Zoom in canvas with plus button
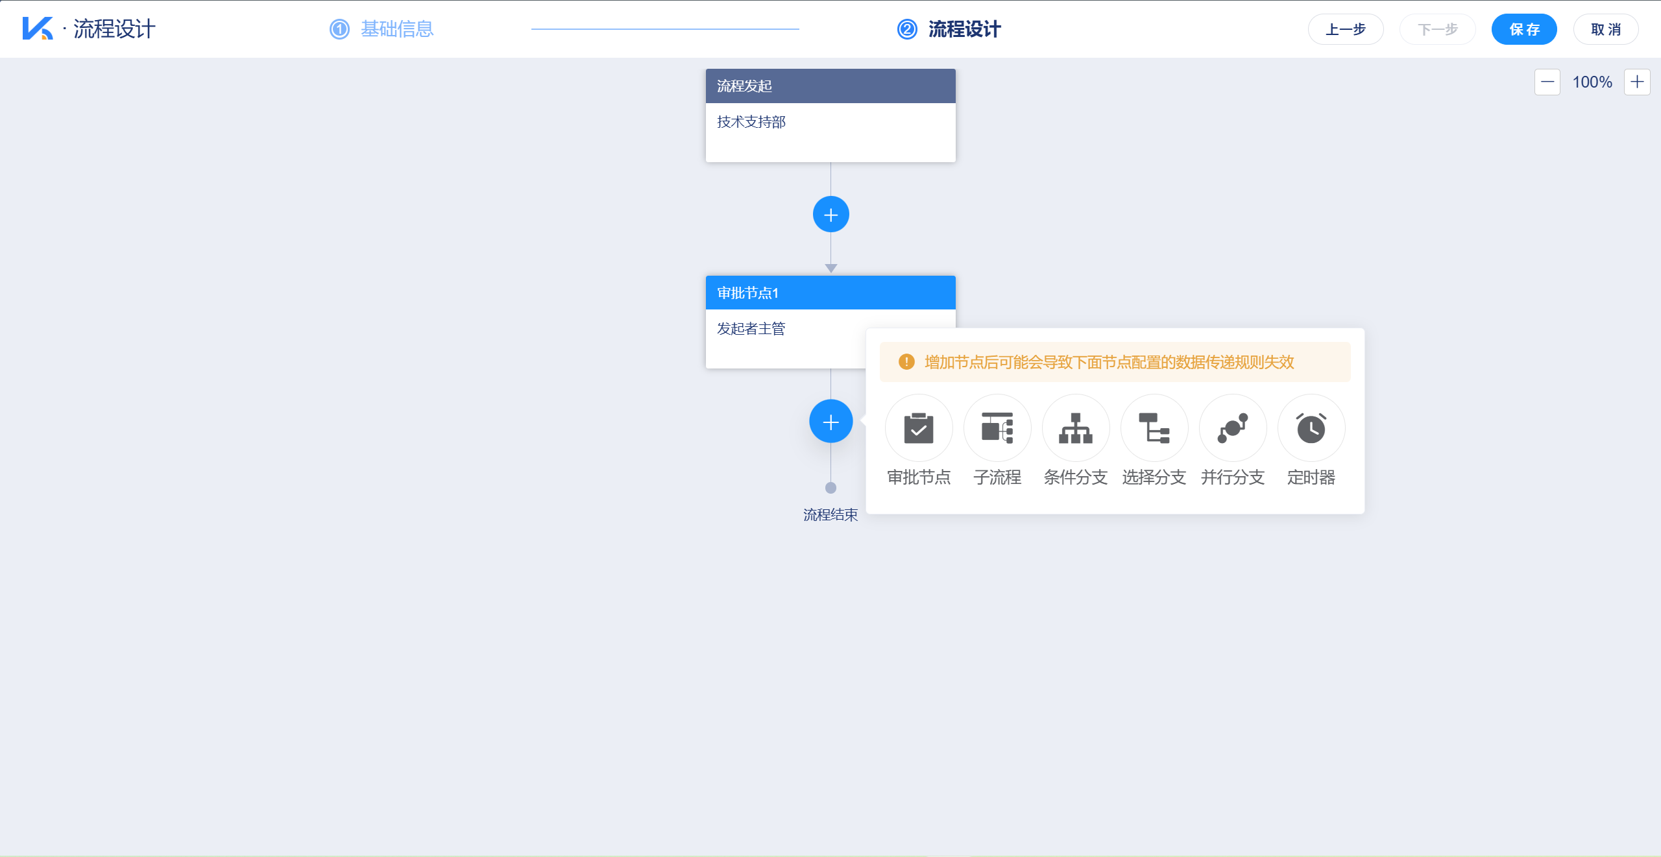1661x857 pixels. tap(1637, 82)
